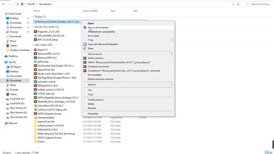Click Downloads in the address breadcrumb
The width and height of the screenshot is (274, 154).
pos(45,4)
